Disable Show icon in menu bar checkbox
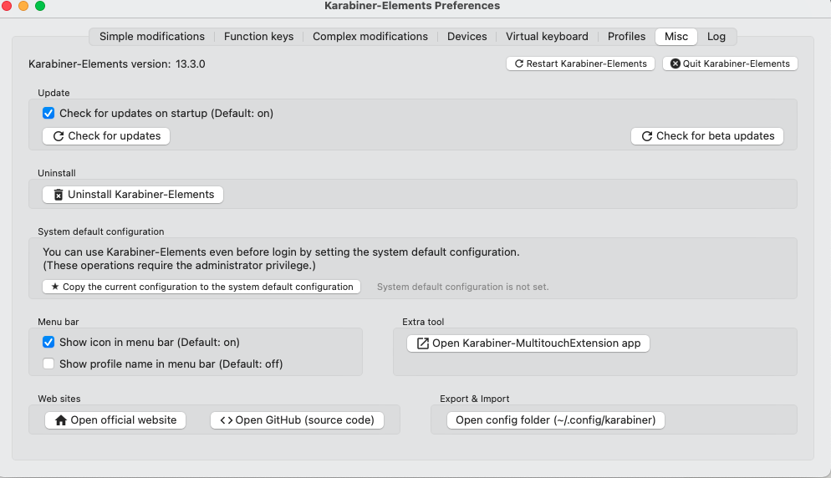Screen dimensions: 831x478 [48, 343]
